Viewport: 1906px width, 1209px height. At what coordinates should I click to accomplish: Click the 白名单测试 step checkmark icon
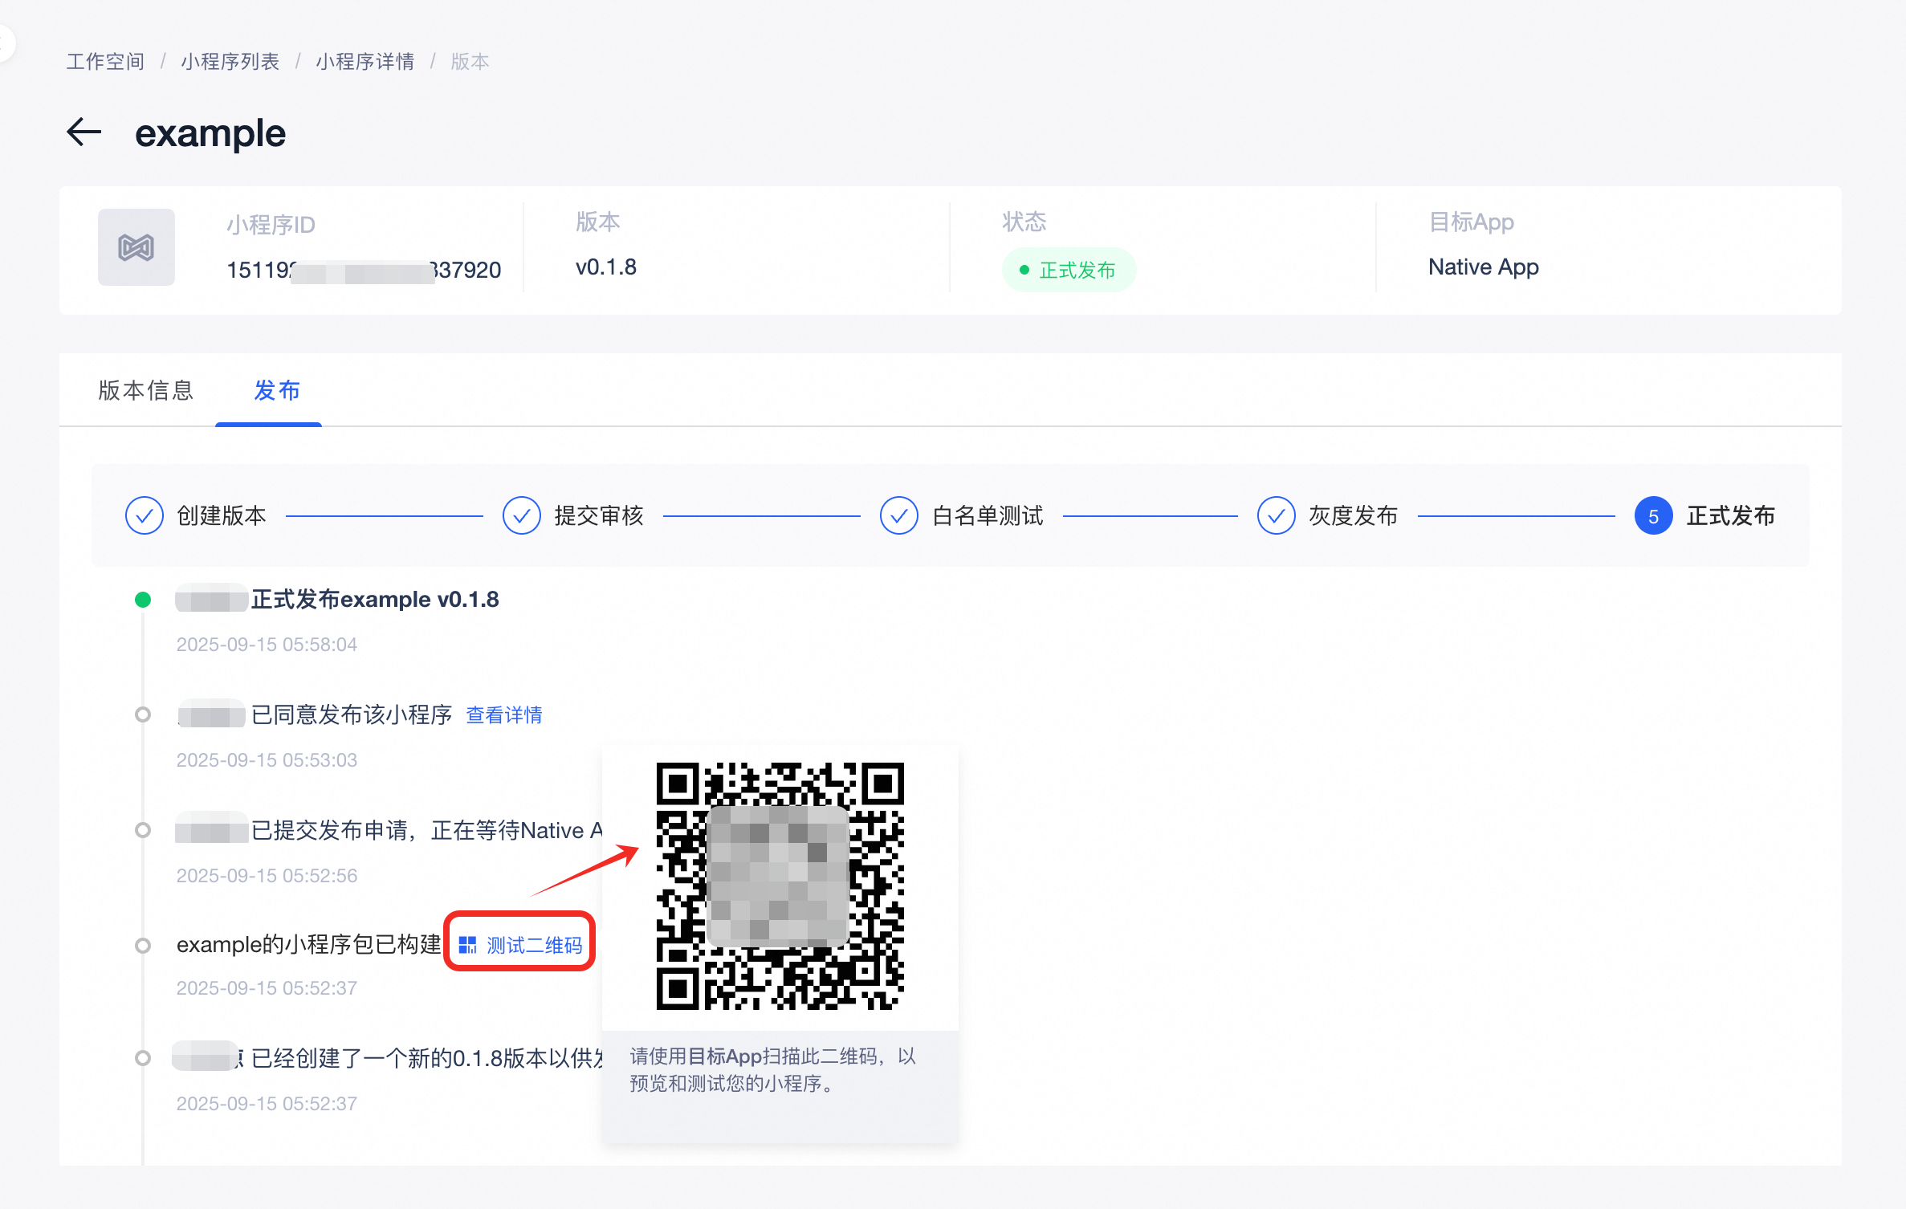pos(898,515)
